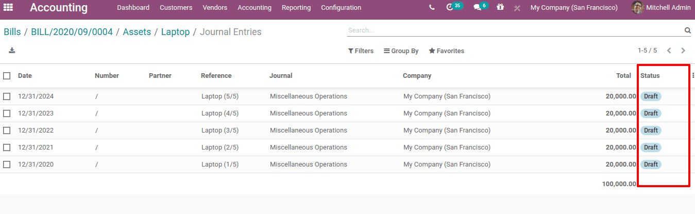Screen dimensions: 695x214
Task: Tick the checkbox for row 12/31/2021
Action: click(7, 147)
